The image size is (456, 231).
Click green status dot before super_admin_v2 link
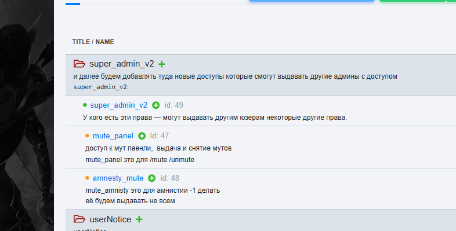pyautogui.click(x=85, y=105)
